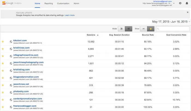Screen dimensions: 191x111
Task: Switch to the Reporting tab
Action: (x=49, y=4)
